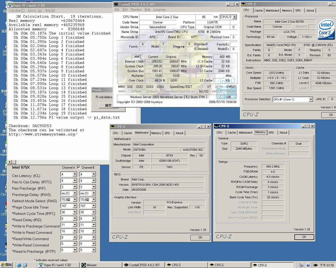Click the Start button
The height and width of the screenshot is (268, 336).
pos(7,265)
